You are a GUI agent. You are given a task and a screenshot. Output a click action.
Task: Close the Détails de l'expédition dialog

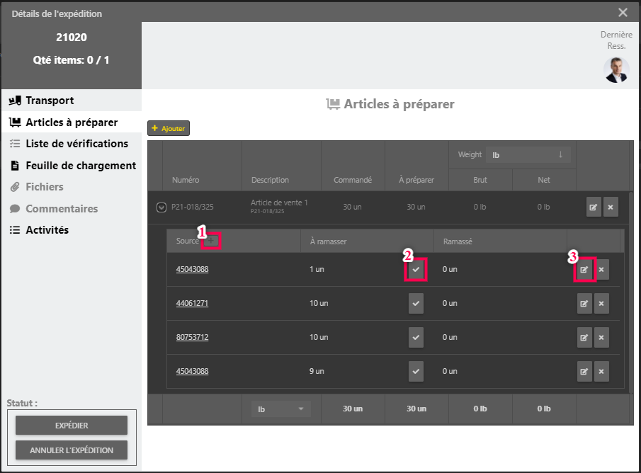coord(623,13)
